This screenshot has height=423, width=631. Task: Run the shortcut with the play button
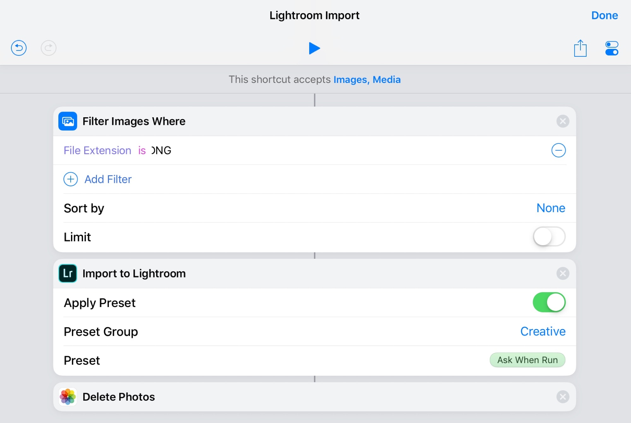point(315,48)
